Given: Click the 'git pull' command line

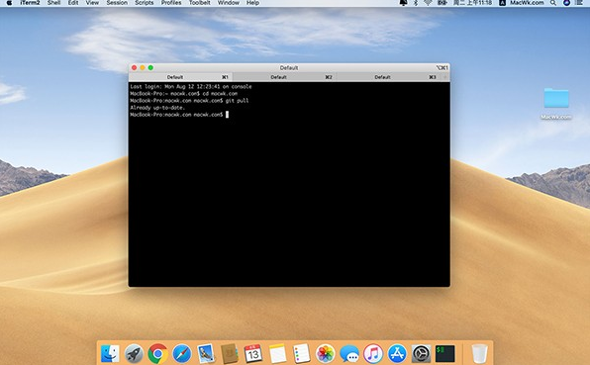Looking at the screenshot, I should pyautogui.click(x=189, y=101).
